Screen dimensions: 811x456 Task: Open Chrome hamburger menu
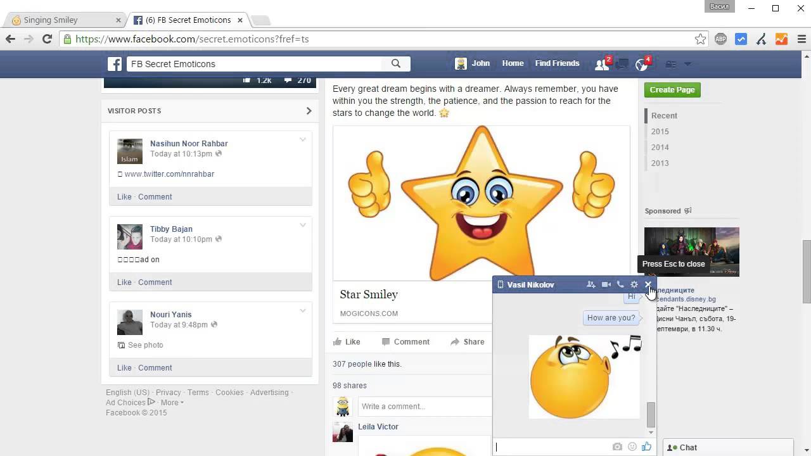point(801,39)
